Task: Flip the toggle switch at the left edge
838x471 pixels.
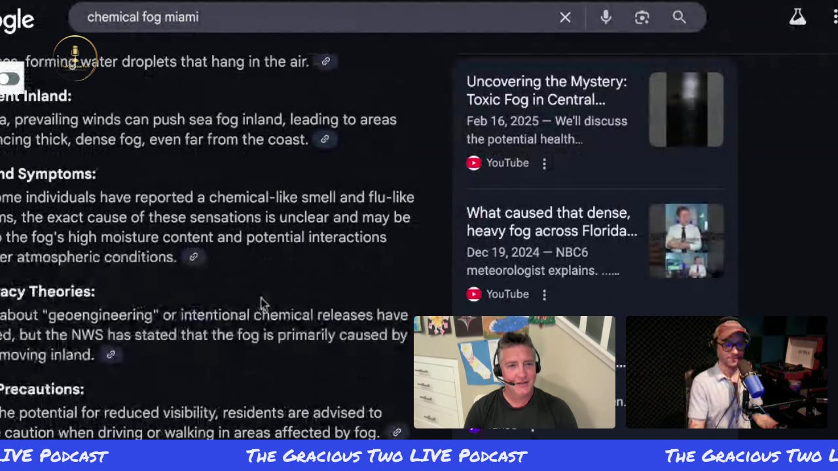Action: tap(10, 79)
